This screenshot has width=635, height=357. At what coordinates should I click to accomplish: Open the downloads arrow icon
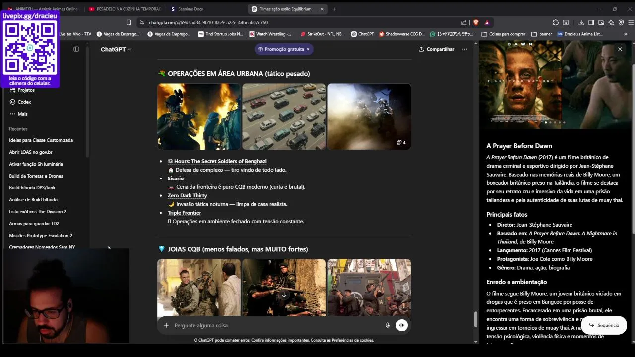pos(581,22)
